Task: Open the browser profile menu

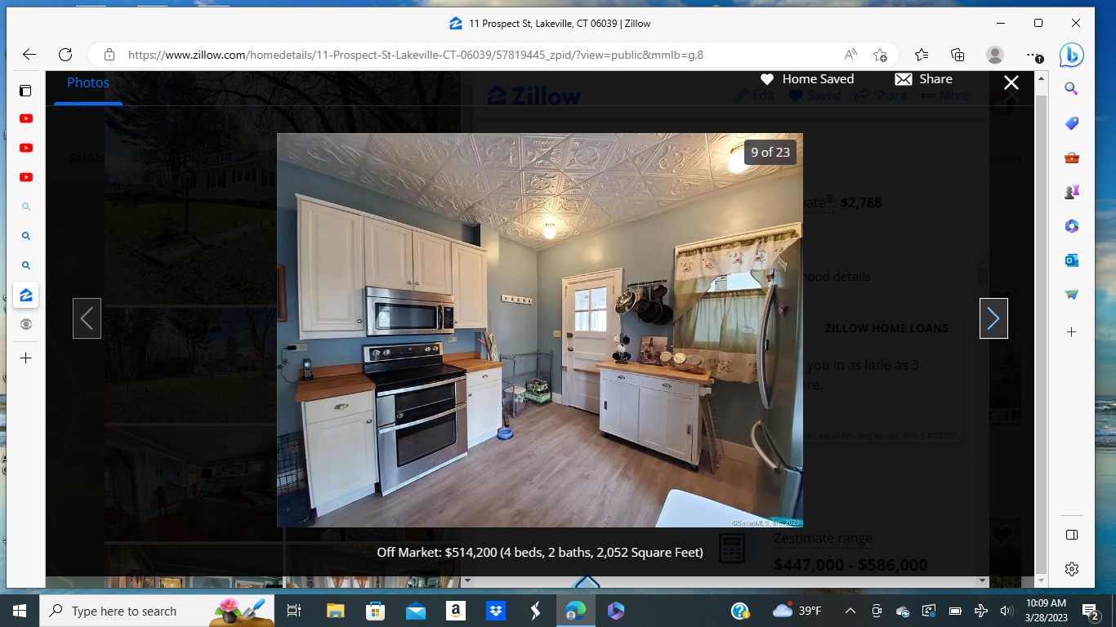Action: coord(995,55)
